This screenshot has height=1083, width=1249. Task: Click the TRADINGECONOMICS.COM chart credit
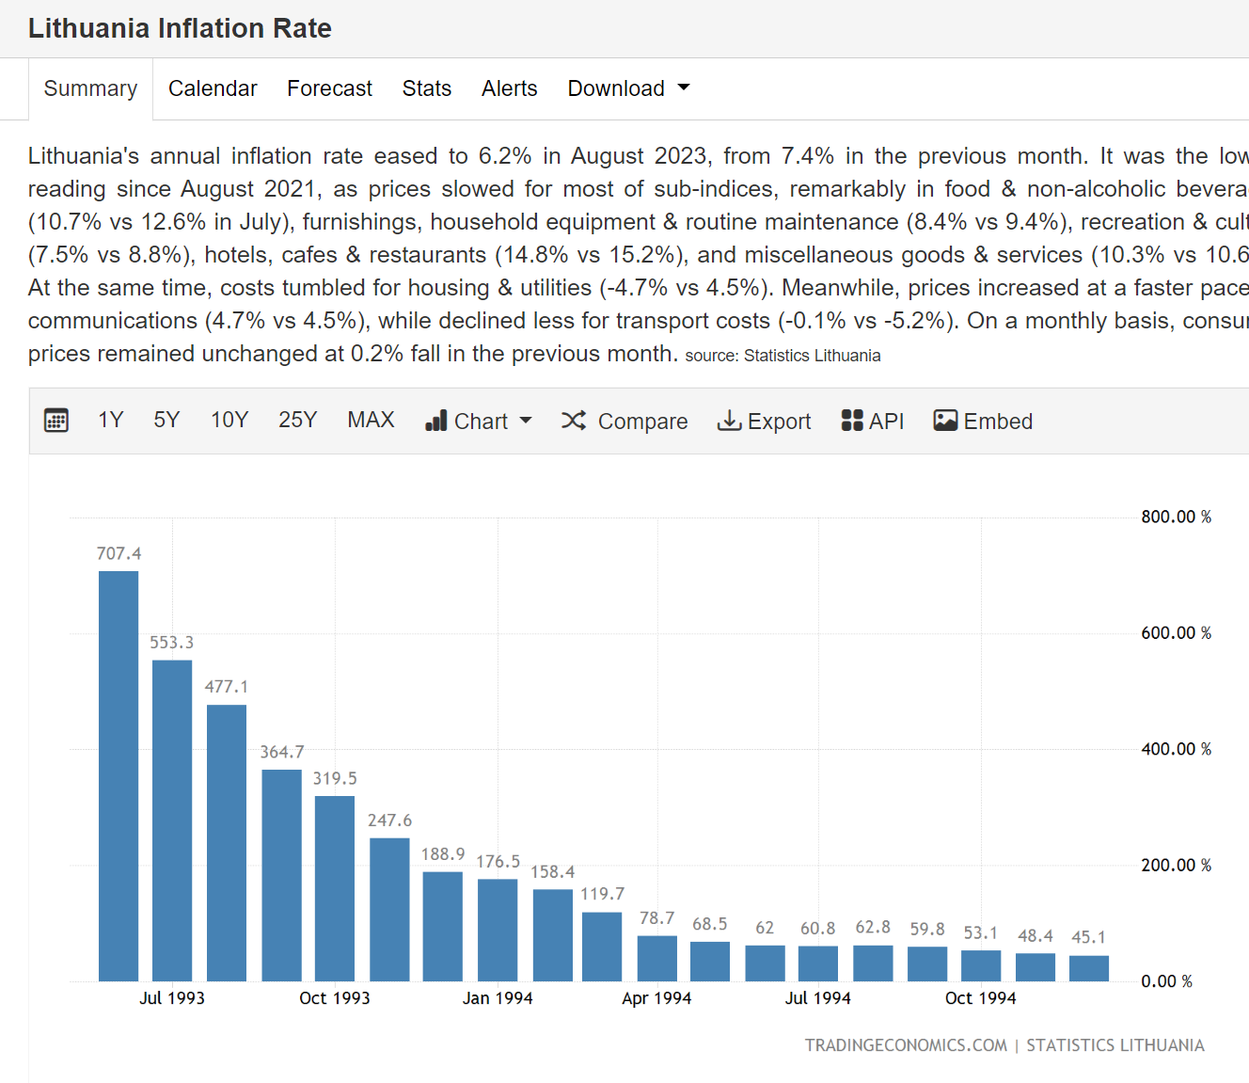point(906,1045)
